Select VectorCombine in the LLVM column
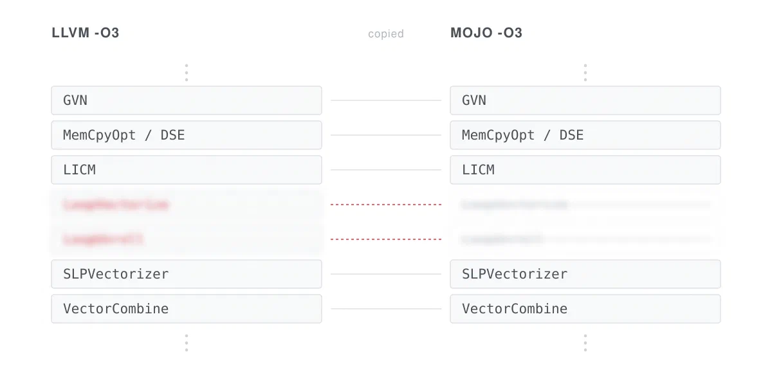The height and width of the screenshot is (386, 772). [x=187, y=309]
